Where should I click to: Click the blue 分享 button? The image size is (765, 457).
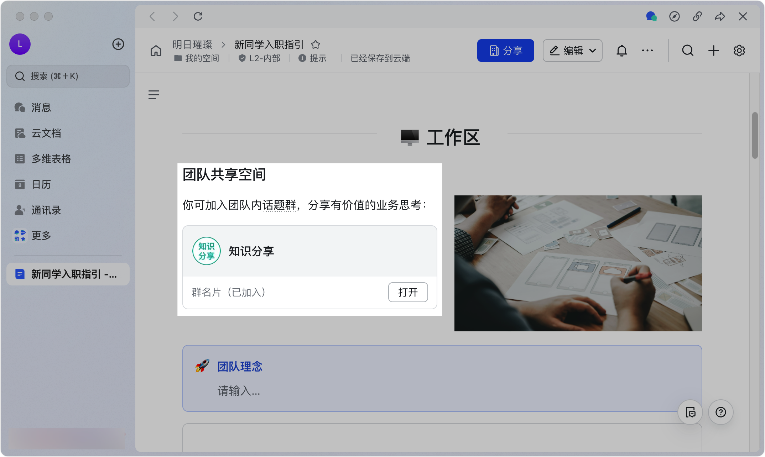tap(505, 51)
